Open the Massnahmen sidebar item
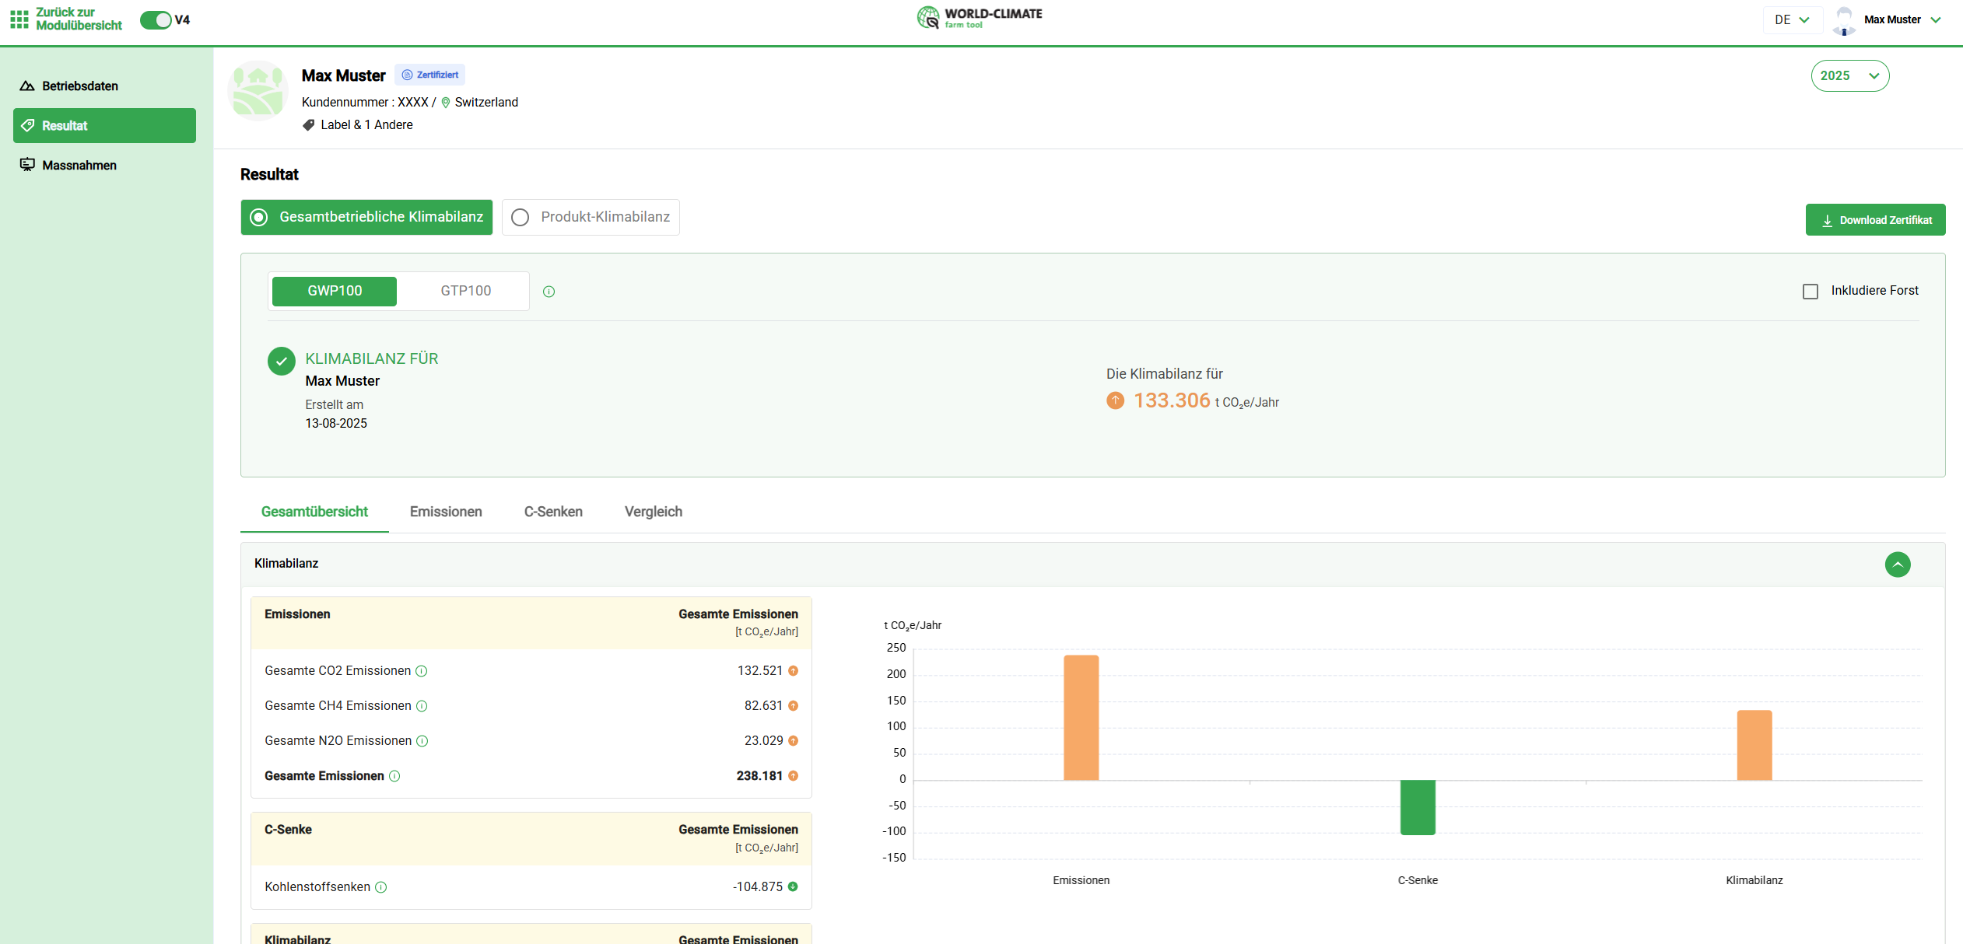Image resolution: width=1963 pixels, height=944 pixels. click(x=79, y=166)
